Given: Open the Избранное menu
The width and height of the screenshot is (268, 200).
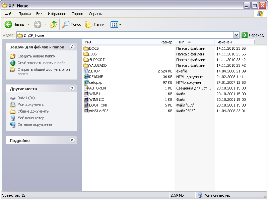Looking at the screenshot, I should point(57,14).
